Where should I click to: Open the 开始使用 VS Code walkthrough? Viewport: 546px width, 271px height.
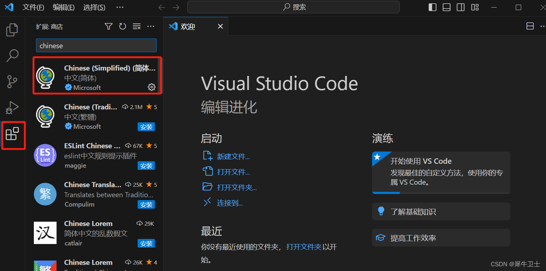pyautogui.click(x=441, y=172)
